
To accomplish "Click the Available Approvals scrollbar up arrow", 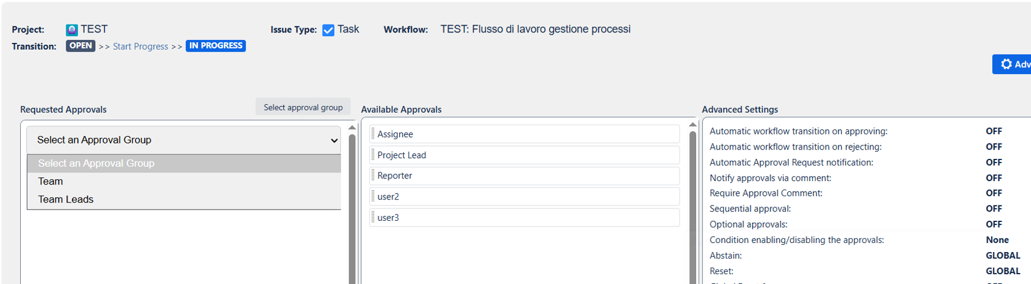I will tap(692, 125).
